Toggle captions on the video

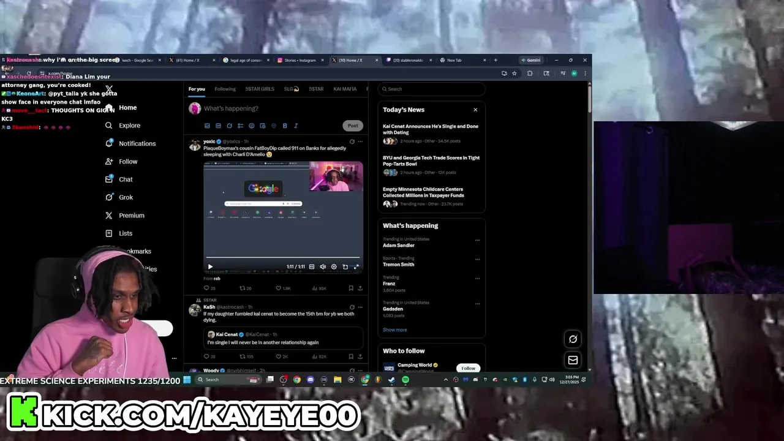coord(312,267)
